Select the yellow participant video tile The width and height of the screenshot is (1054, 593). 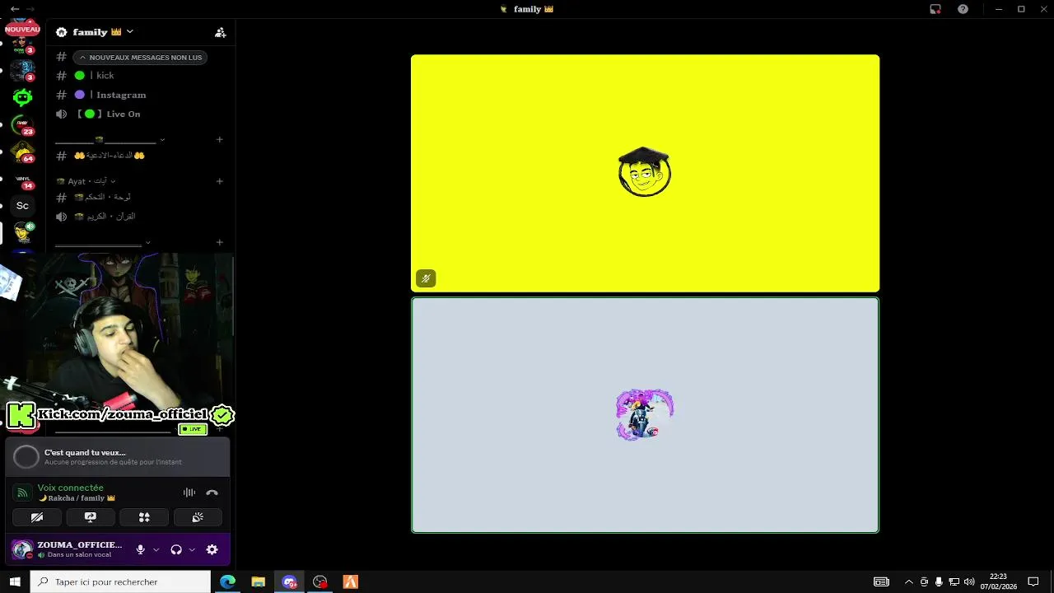(645, 173)
